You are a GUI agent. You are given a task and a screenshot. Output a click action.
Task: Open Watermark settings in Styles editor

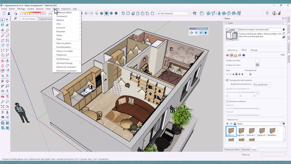pyautogui.click(x=239, y=55)
